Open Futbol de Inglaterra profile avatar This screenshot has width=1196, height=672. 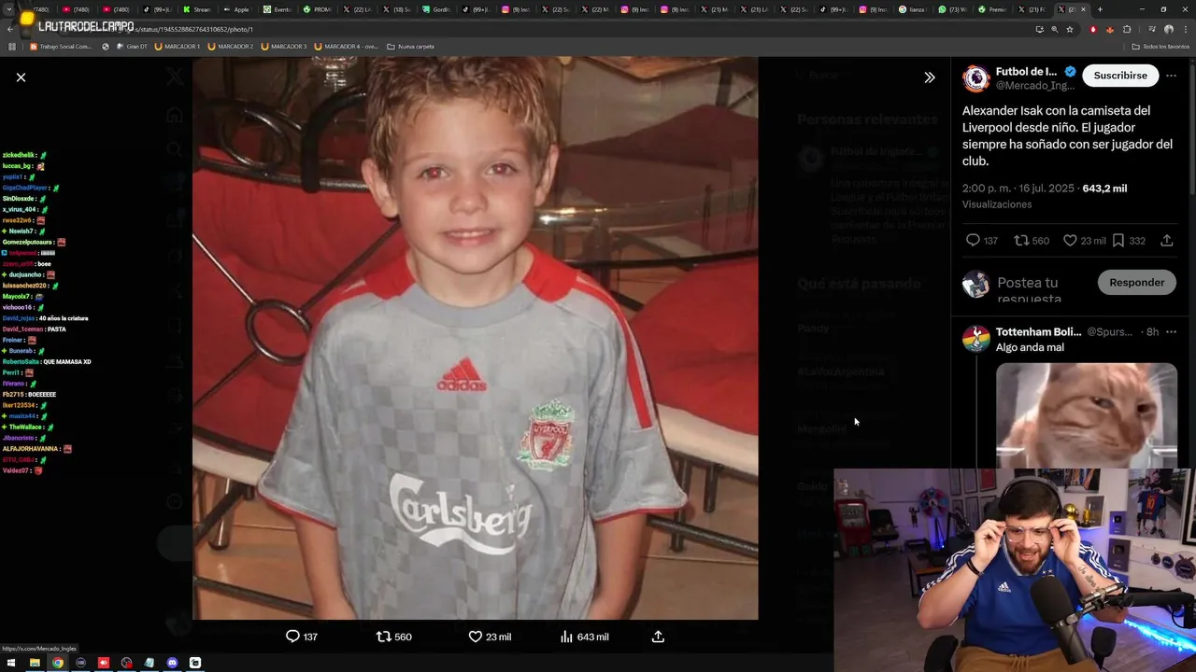pyautogui.click(x=975, y=78)
